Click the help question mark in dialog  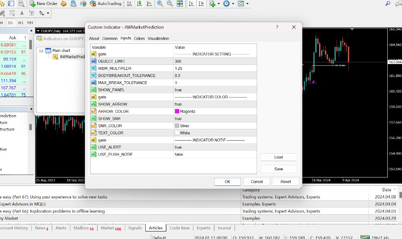pos(277,27)
